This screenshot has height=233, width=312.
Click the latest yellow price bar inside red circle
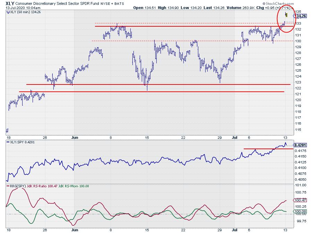pos(286,15)
